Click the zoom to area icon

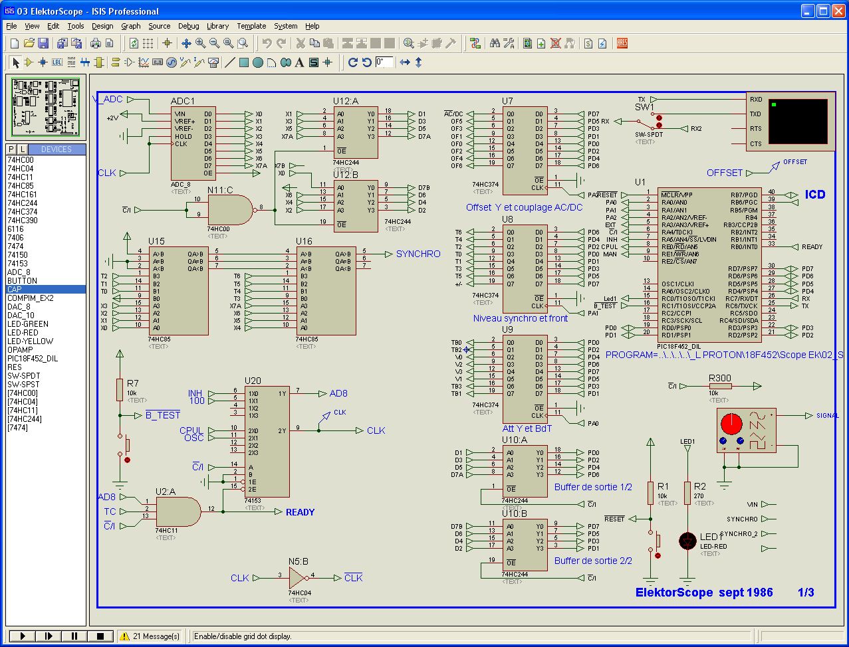click(243, 43)
